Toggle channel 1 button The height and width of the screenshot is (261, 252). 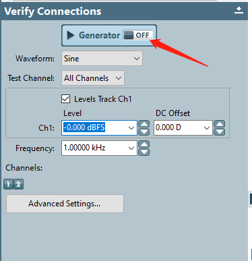click(x=8, y=184)
